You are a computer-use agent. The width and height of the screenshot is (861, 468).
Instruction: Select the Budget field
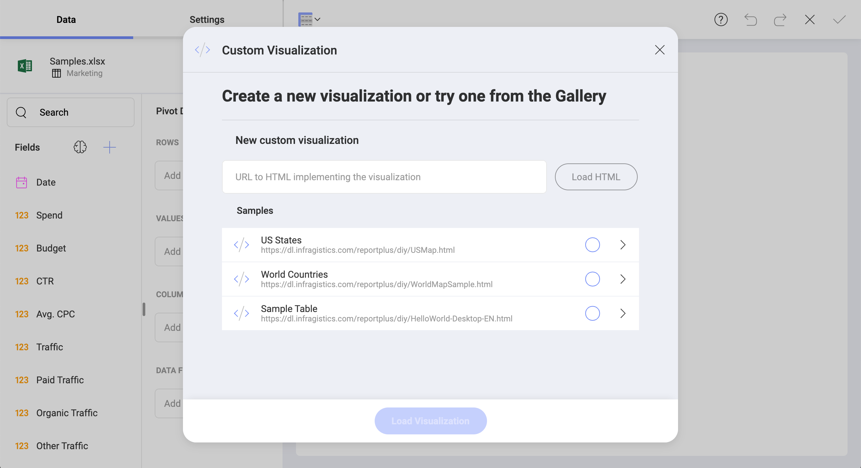71,248
